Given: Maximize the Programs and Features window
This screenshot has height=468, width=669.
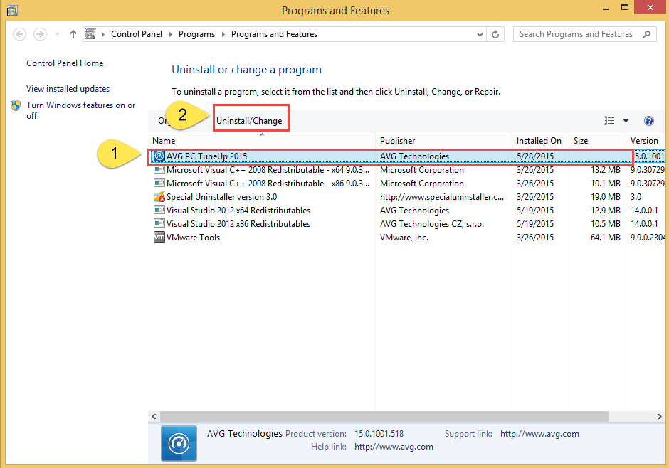Looking at the screenshot, I should [625, 8].
